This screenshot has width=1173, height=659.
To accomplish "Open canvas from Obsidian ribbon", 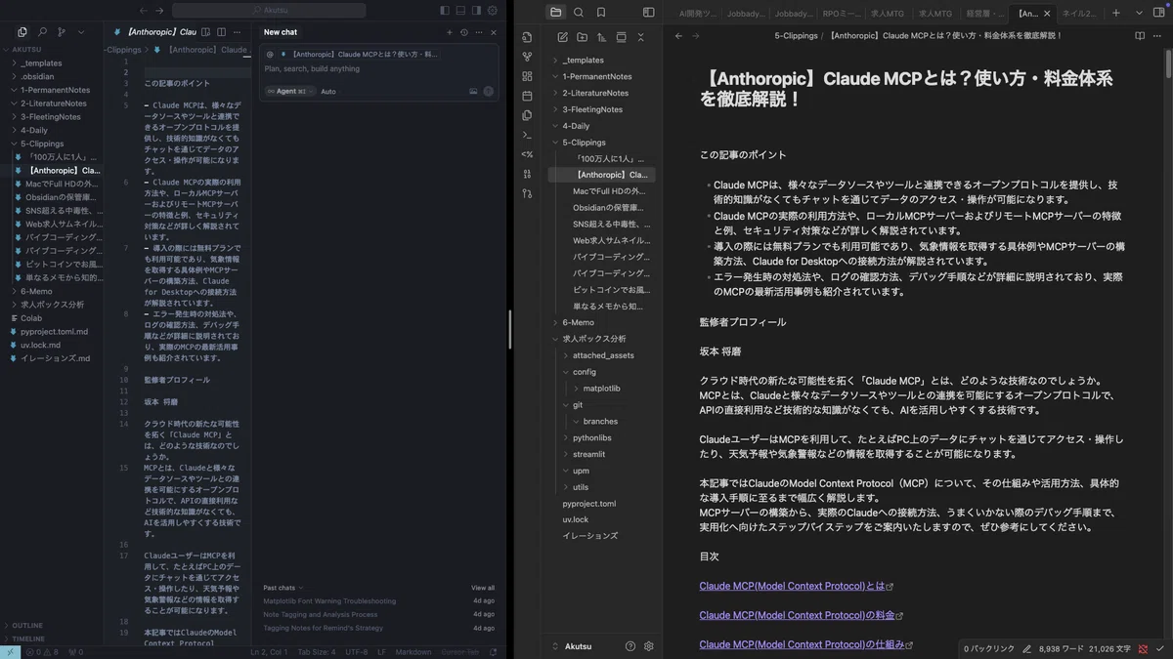I will pyautogui.click(x=527, y=76).
